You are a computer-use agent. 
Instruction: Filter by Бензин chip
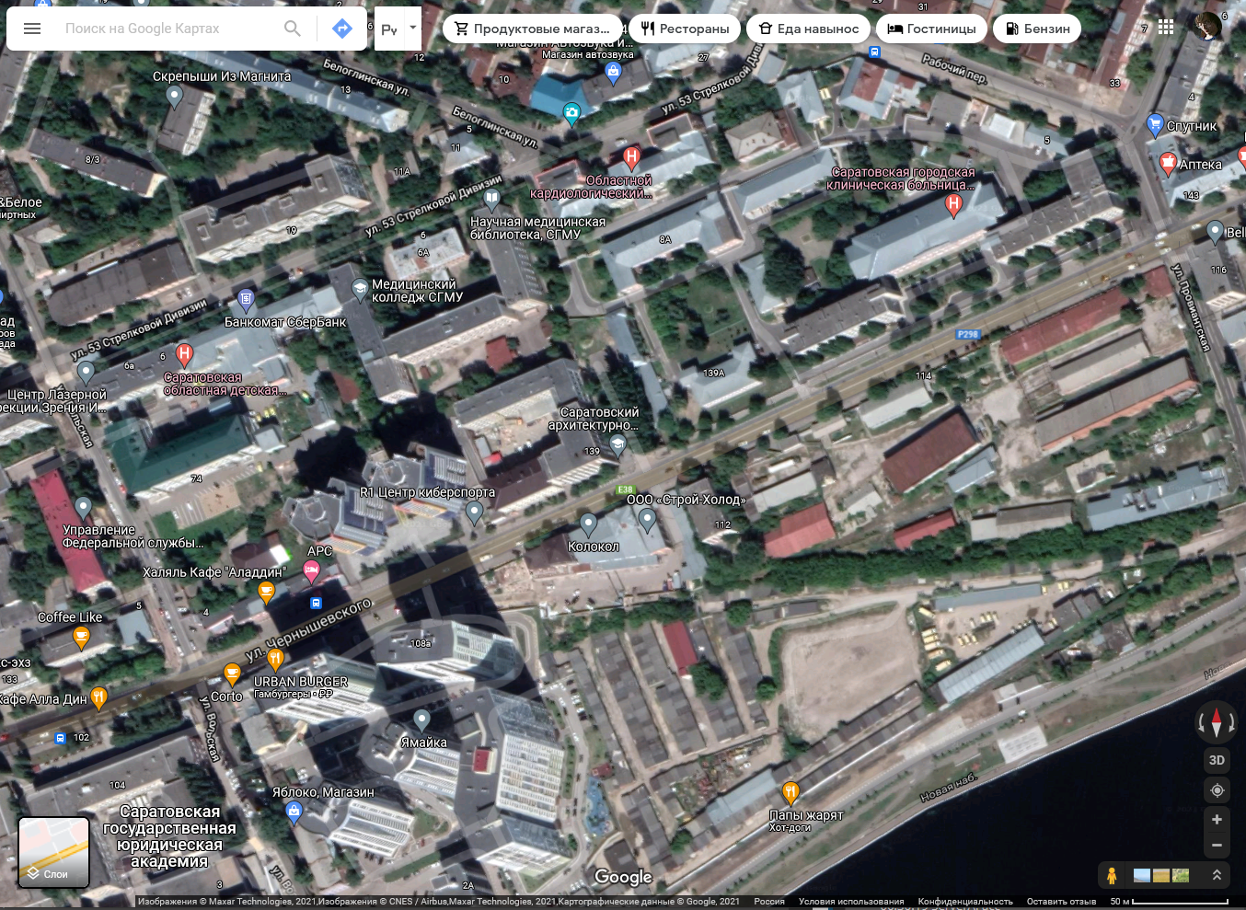(x=1037, y=29)
